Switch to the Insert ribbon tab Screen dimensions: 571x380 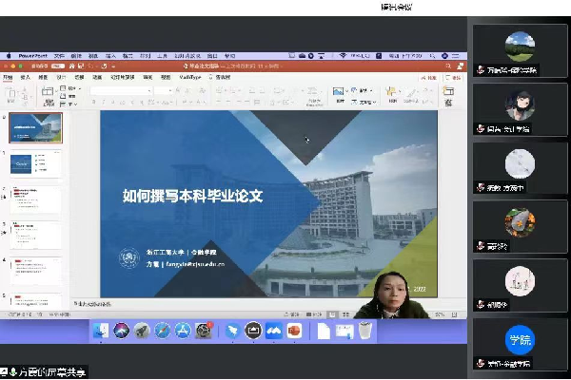click(x=27, y=78)
